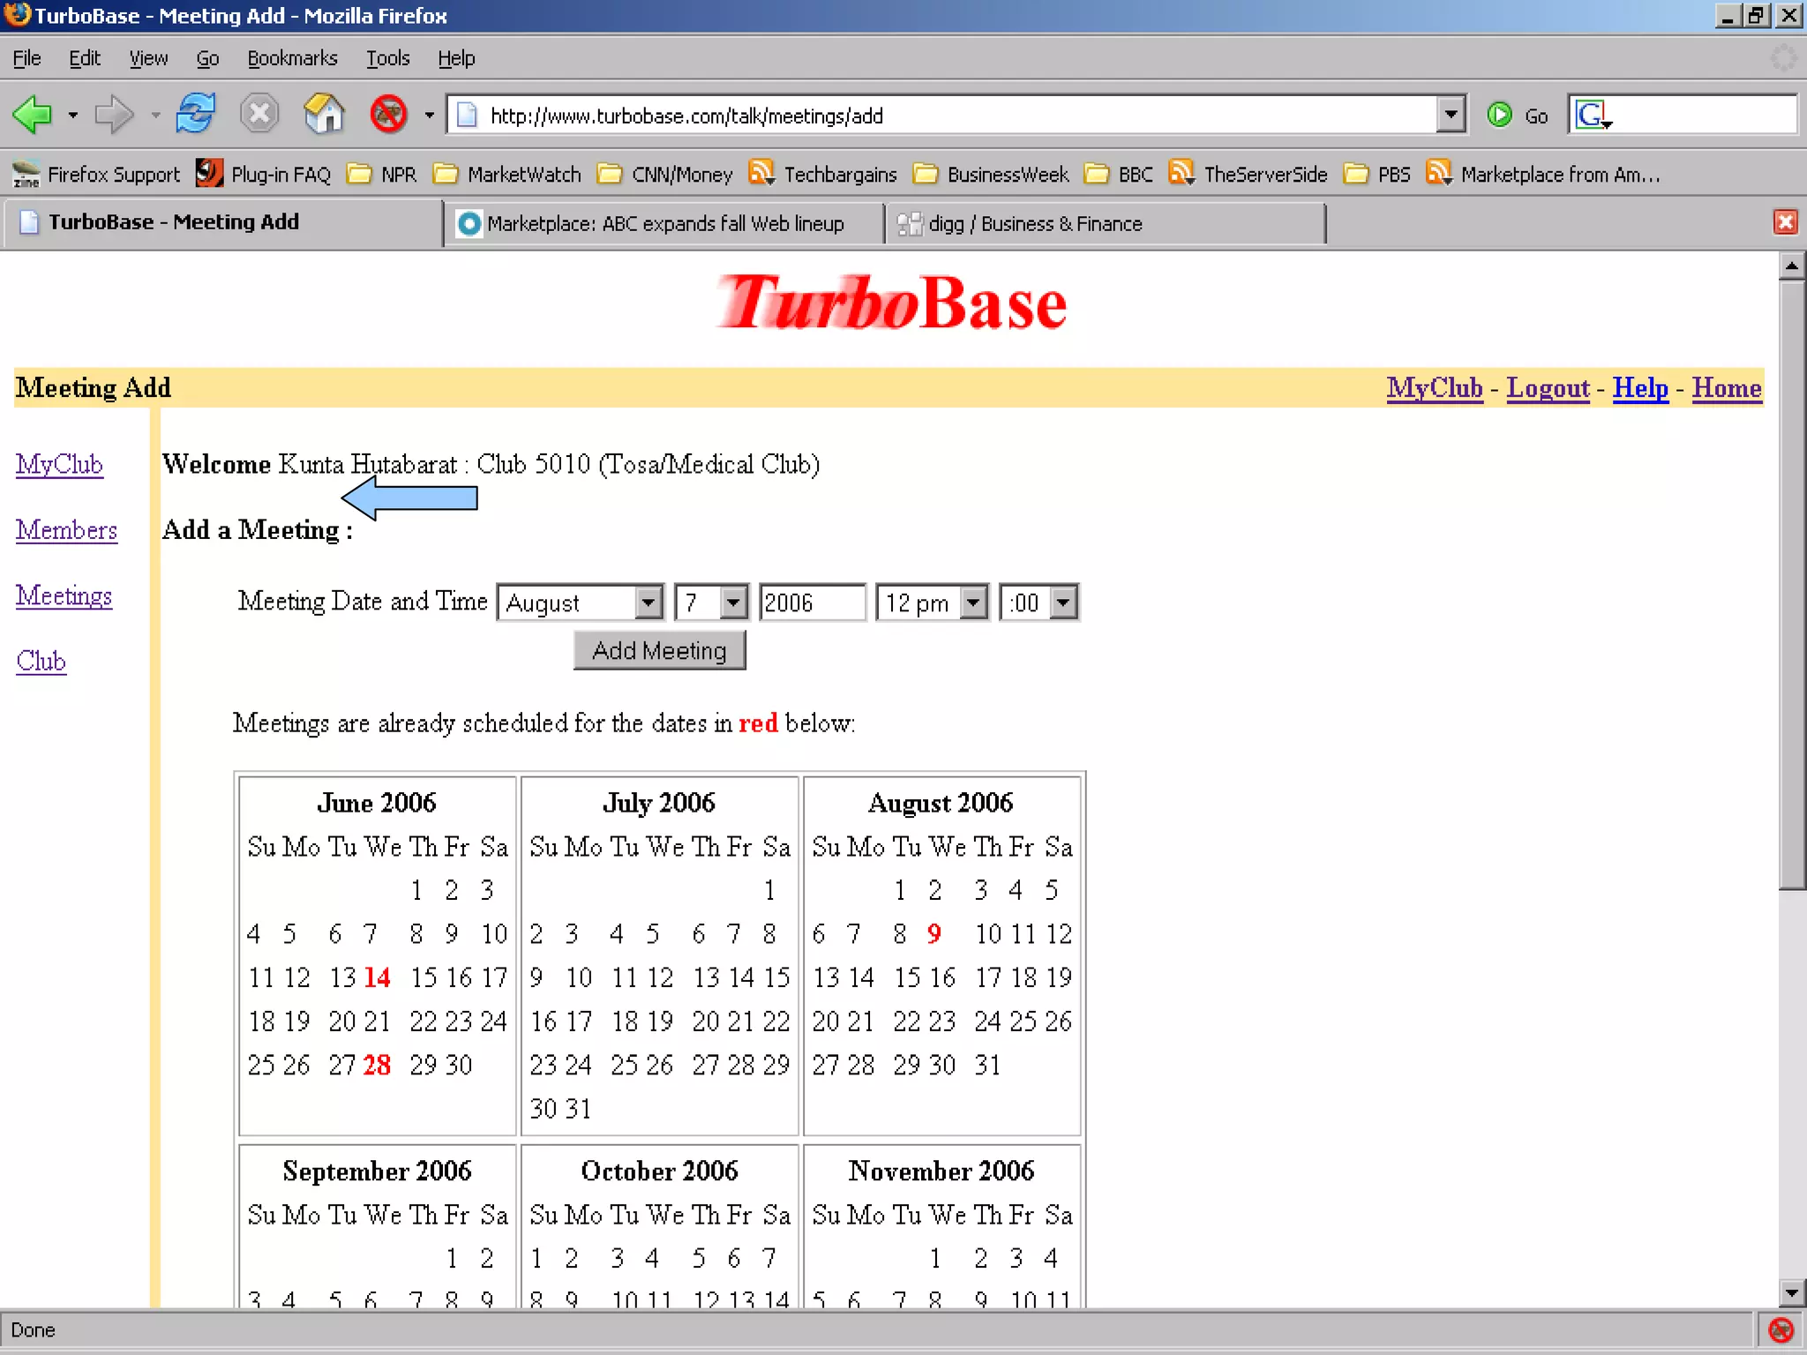Click the red Adblock toolbar icon

tap(388, 115)
